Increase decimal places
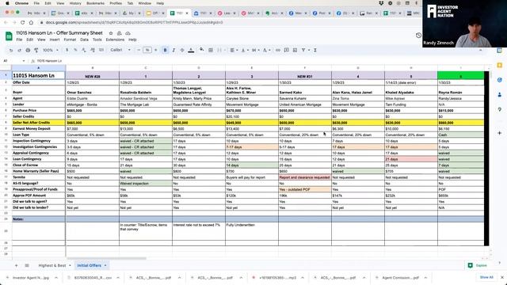This screenshot has height=285, width=507. point(93,50)
